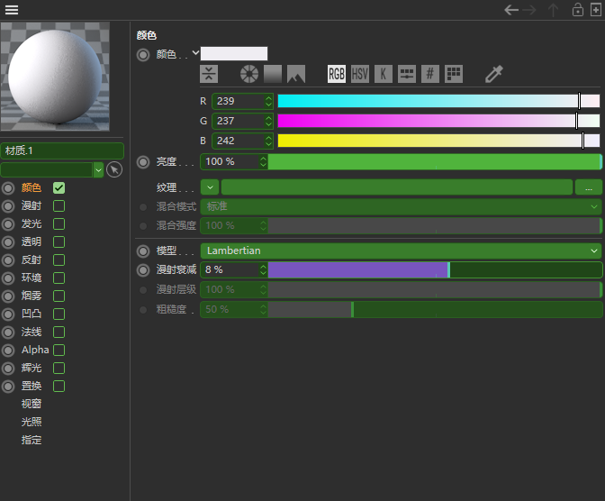The image size is (605, 501).
Task: Click the B value stepper arrows
Action: (268, 141)
